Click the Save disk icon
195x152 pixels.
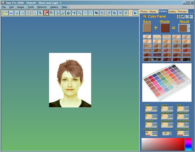11,13
